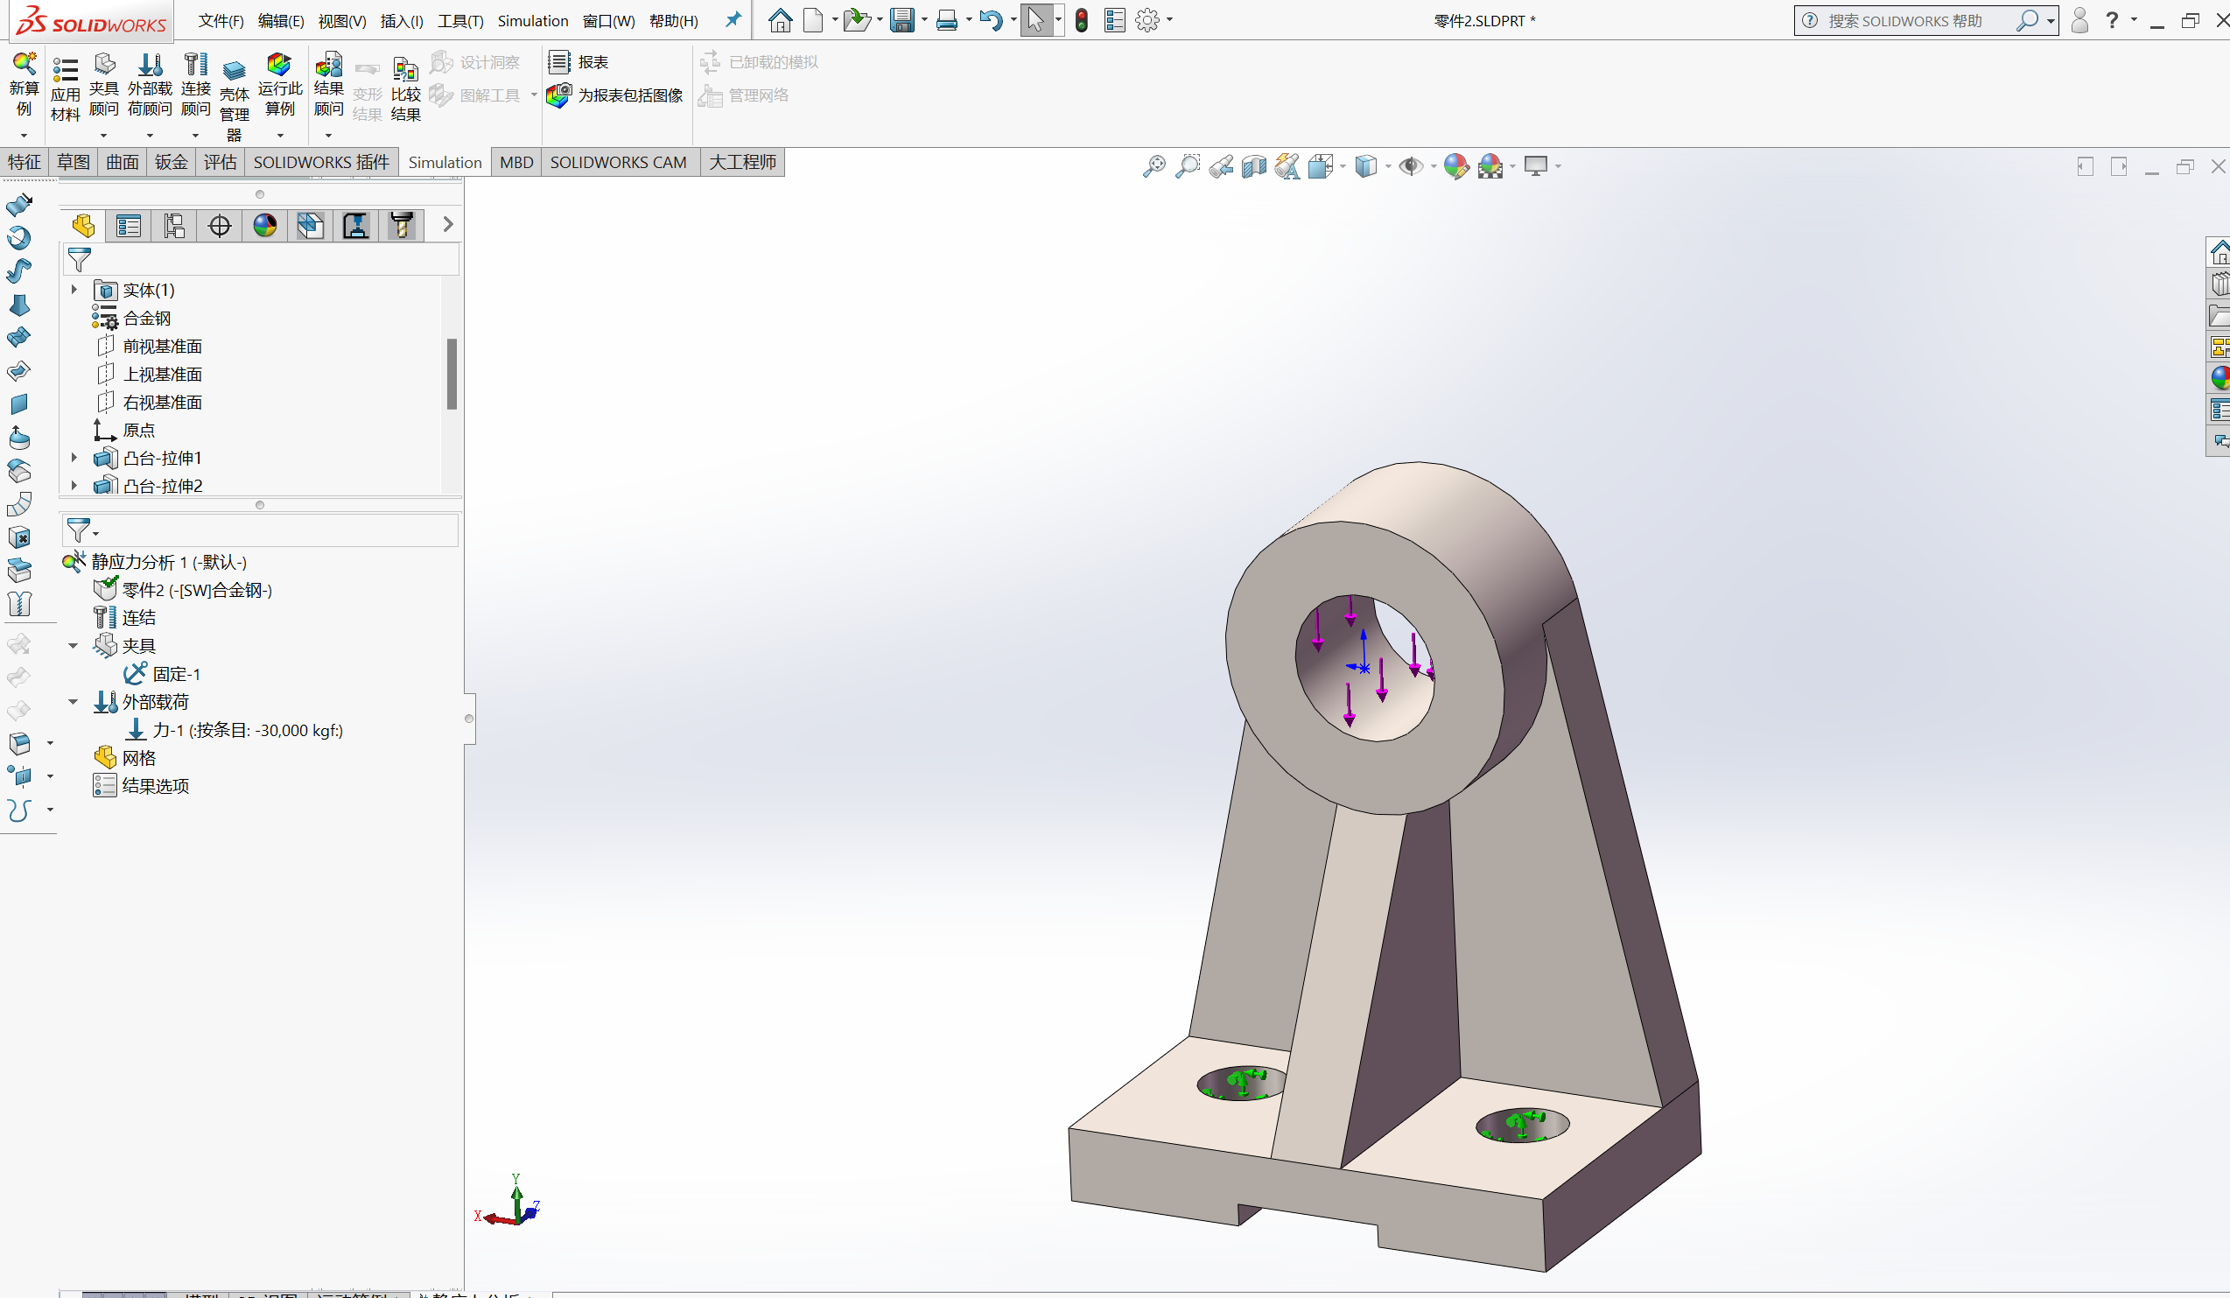Open the 文件(F) menu
2230x1298 pixels.
pyautogui.click(x=221, y=20)
